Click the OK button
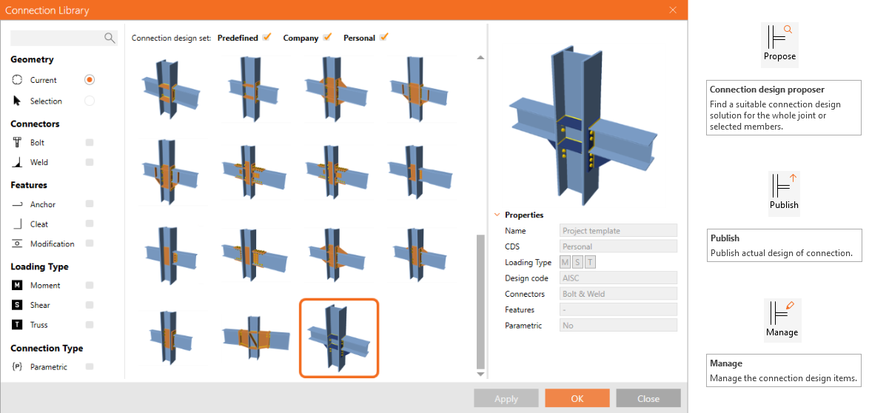Image resolution: width=869 pixels, height=413 pixels. (x=577, y=398)
